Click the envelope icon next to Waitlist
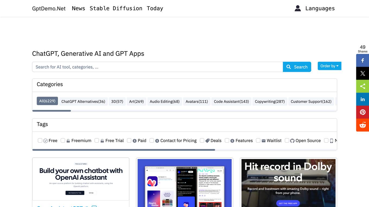Viewport: 369px width, 207px height. point(263,141)
